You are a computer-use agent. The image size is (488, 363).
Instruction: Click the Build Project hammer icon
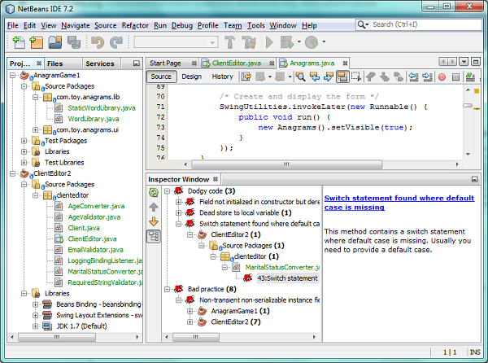point(230,42)
